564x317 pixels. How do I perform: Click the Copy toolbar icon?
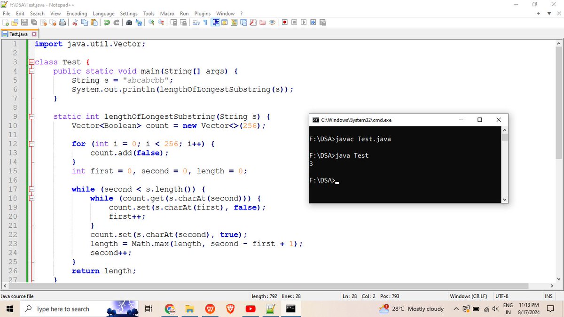tap(85, 23)
